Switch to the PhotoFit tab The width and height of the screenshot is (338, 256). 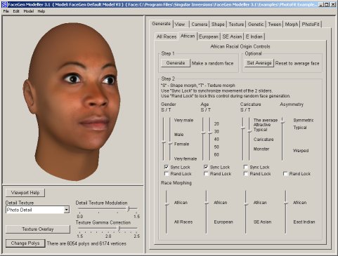[311, 25]
